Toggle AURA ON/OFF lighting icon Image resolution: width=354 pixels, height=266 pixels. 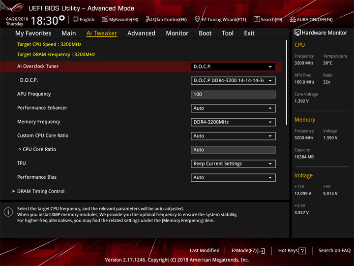tap(293, 19)
